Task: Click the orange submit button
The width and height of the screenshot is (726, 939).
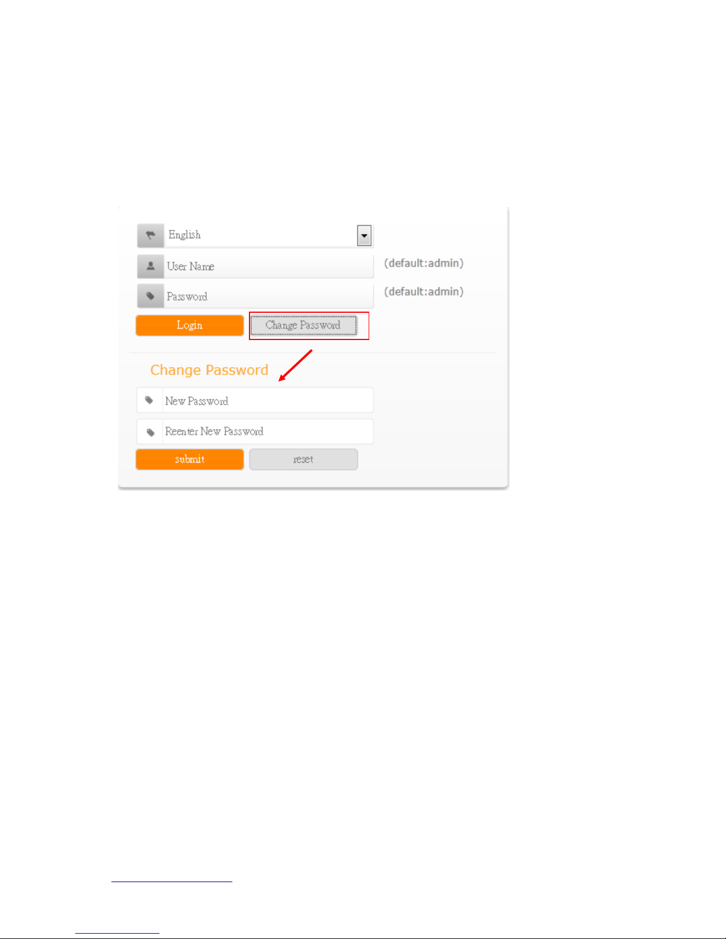Action: coord(190,459)
